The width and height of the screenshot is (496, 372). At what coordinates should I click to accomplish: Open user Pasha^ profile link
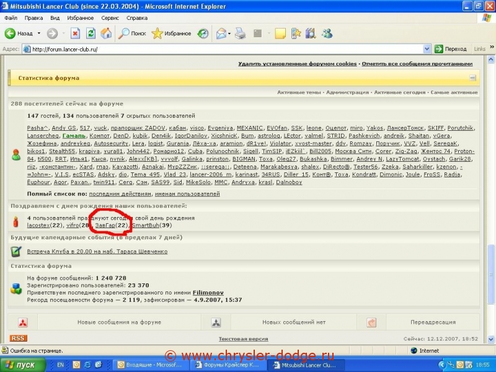pos(38,128)
